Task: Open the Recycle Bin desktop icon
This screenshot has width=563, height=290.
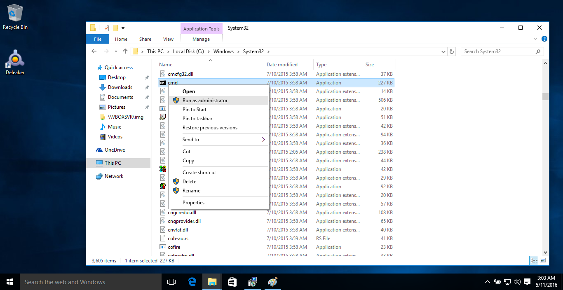Action: (15, 17)
